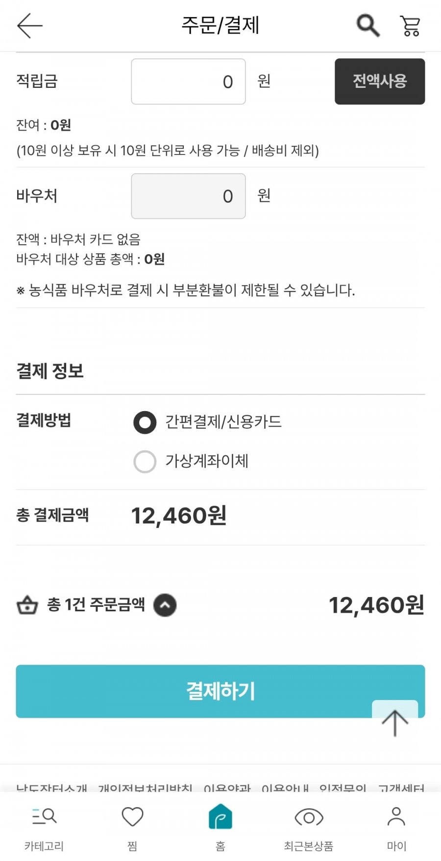This screenshot has height=861, width=441.
Task: Select 가상계좌이체 payment method
Action: coord(145,462)
